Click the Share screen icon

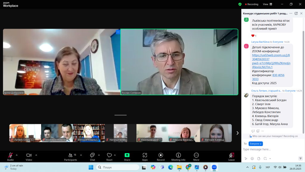pyautogui.click(x=127, y=155)
